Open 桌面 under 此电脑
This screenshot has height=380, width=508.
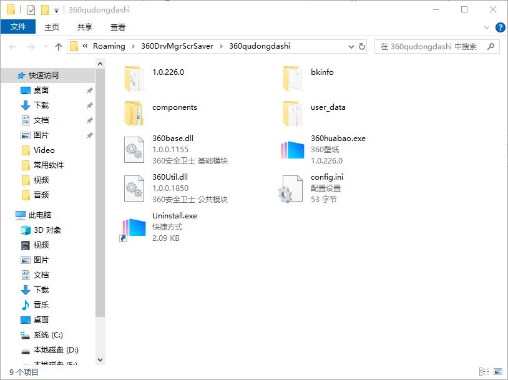[35, 319]
